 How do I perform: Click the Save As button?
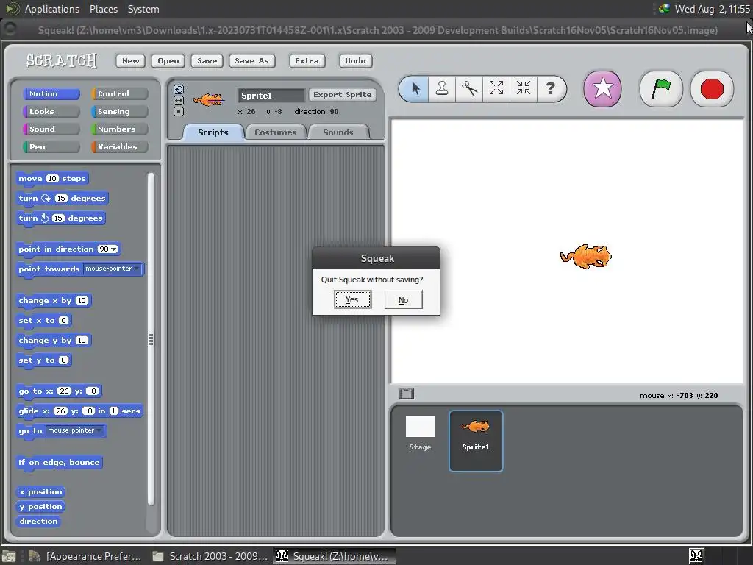click(x=251, y=60)
